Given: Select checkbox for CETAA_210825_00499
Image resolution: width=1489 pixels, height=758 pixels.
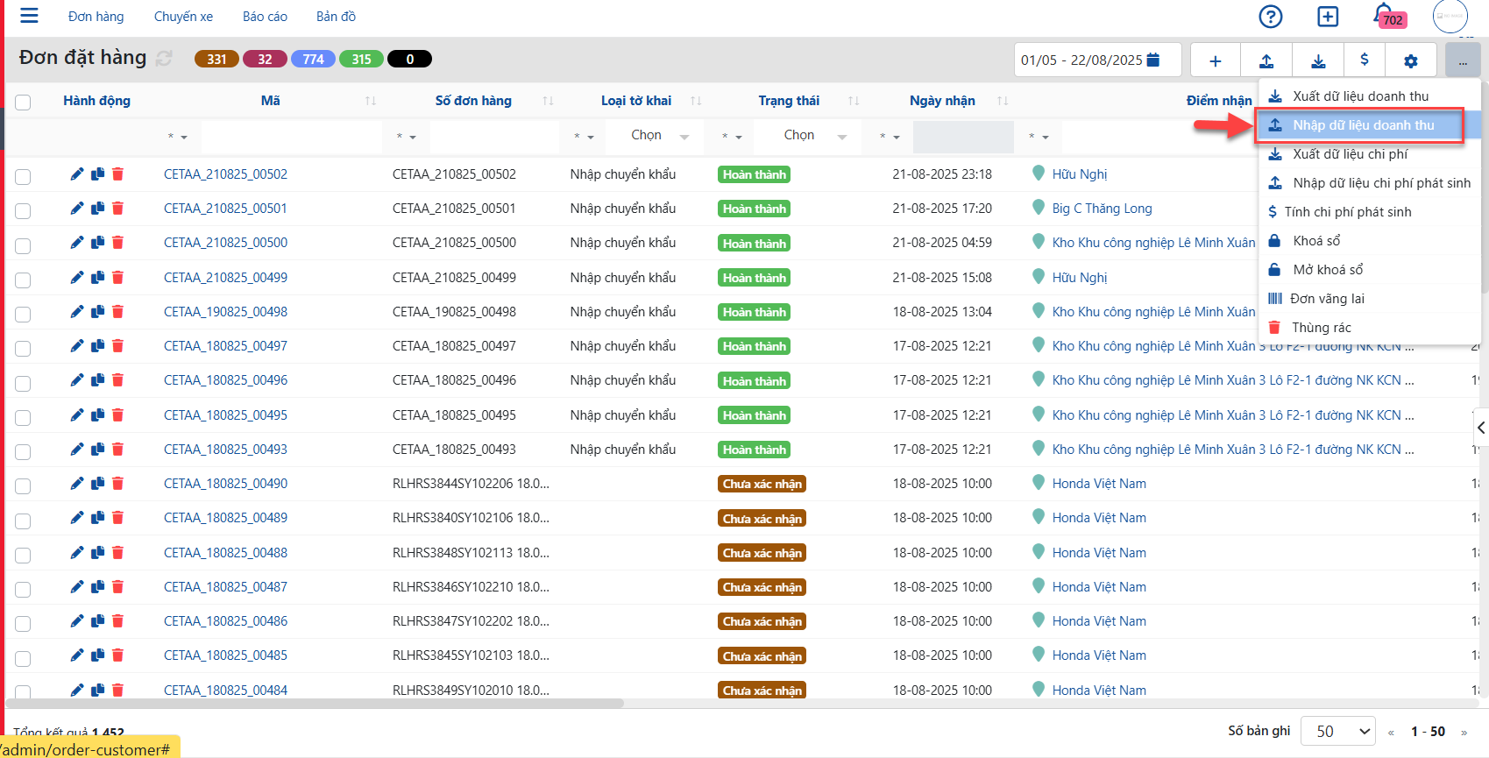Looking at the screenshot, I should point(23,280).
